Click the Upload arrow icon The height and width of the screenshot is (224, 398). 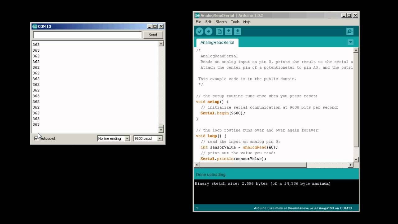click(209, 31)
